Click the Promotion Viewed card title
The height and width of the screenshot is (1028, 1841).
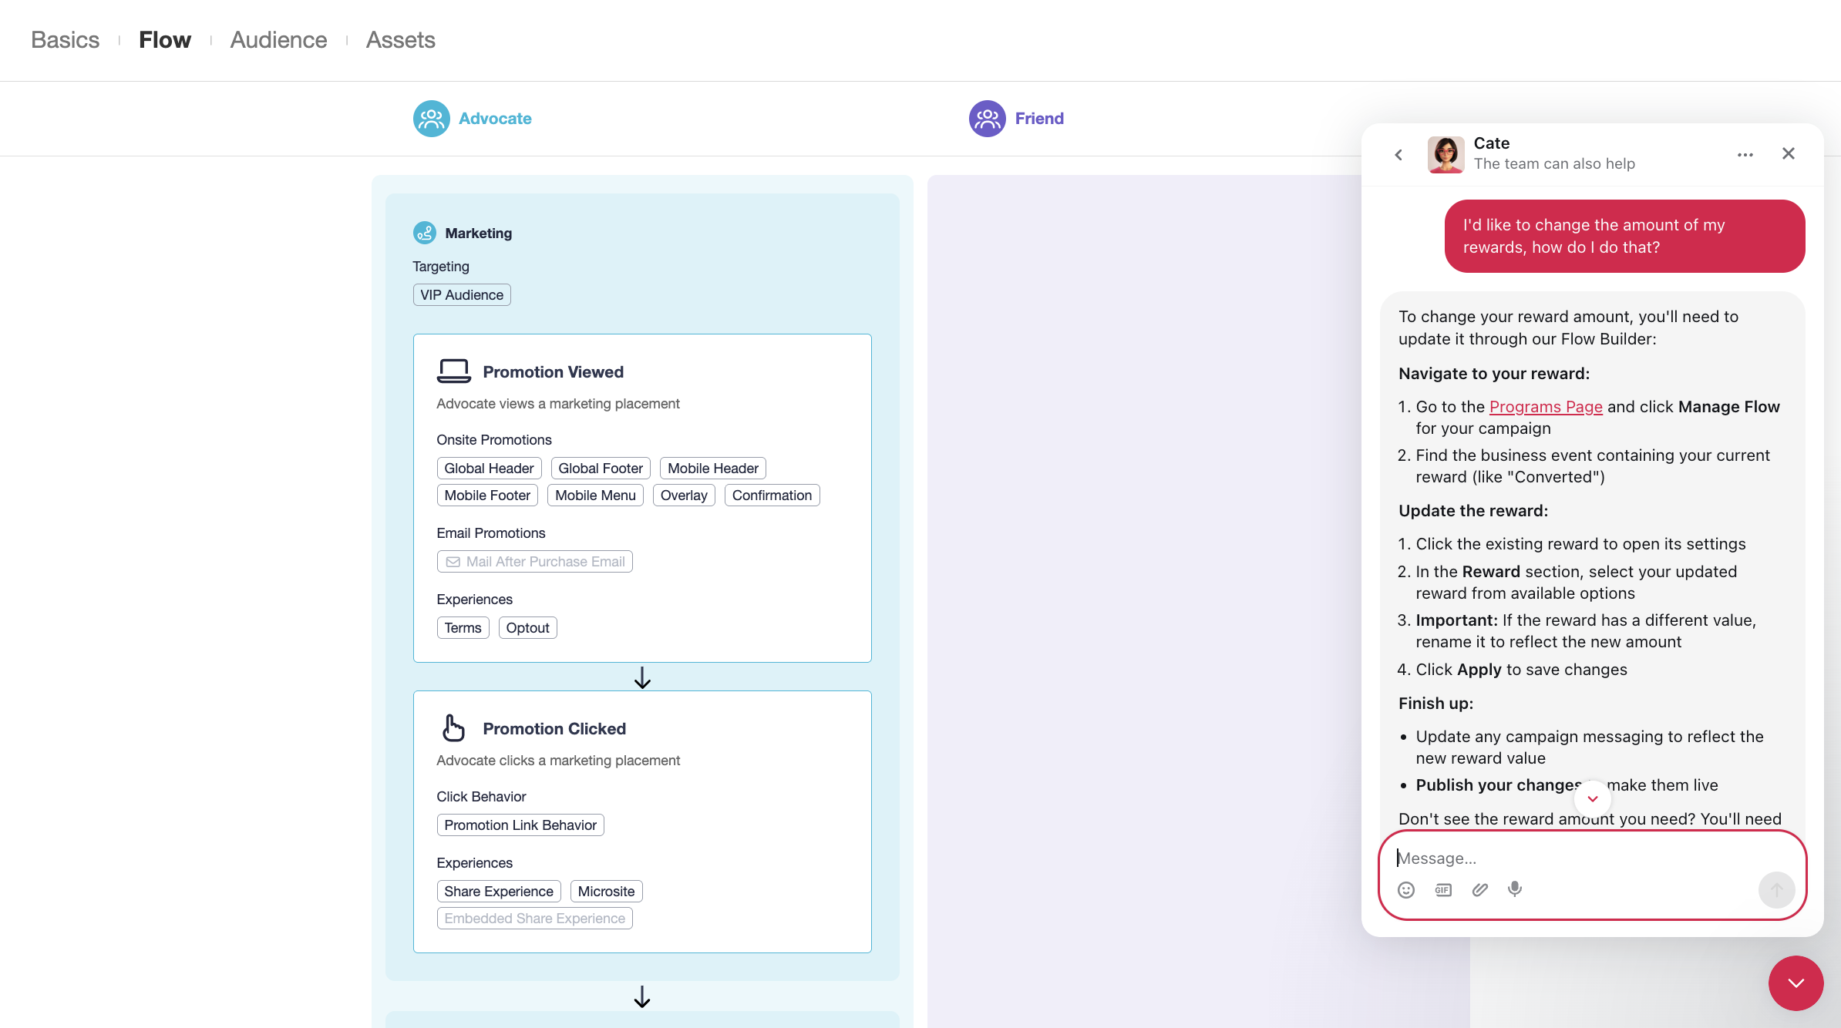point(553,372)
